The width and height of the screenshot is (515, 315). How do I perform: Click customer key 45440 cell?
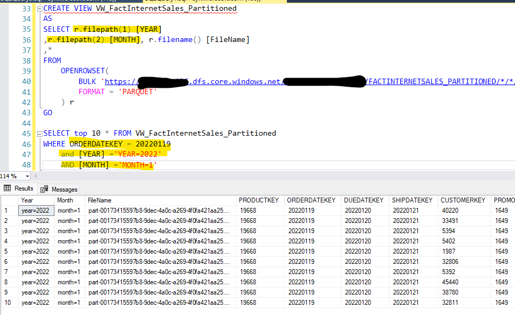(464, 282)
